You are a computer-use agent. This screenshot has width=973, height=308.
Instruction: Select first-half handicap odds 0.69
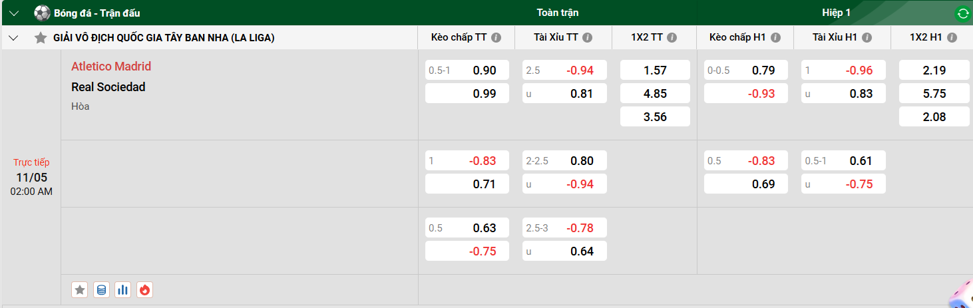(746, 184)
